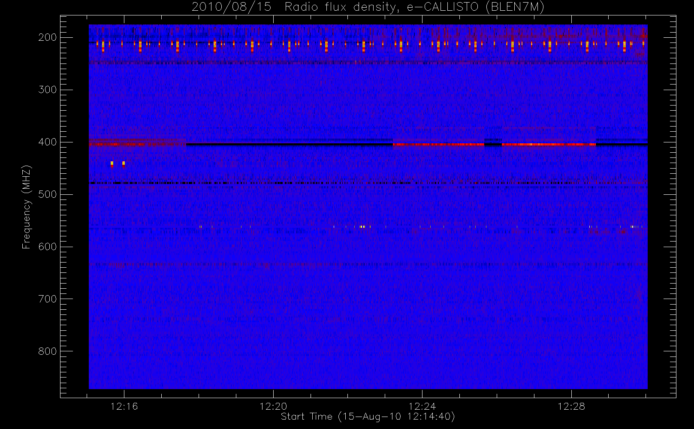Screen dimensions: 694x429
Task: Select the 200 frequency tick label
Action: tap(48, 37)
